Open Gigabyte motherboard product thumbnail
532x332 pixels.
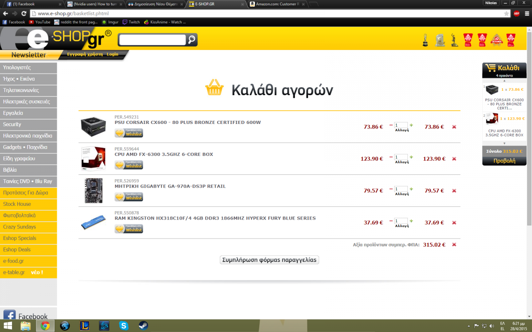94,191
